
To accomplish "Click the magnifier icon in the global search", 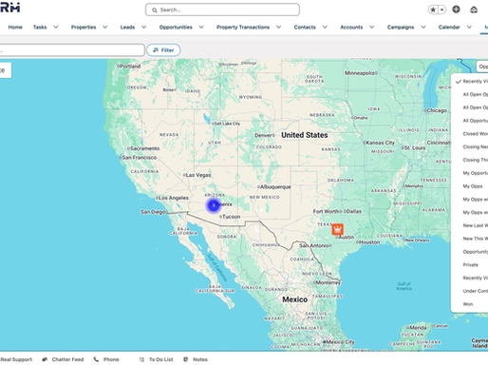I will (x=155, y=10).
